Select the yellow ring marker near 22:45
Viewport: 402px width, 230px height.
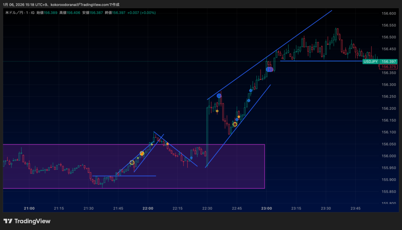[x=235, y=124]
